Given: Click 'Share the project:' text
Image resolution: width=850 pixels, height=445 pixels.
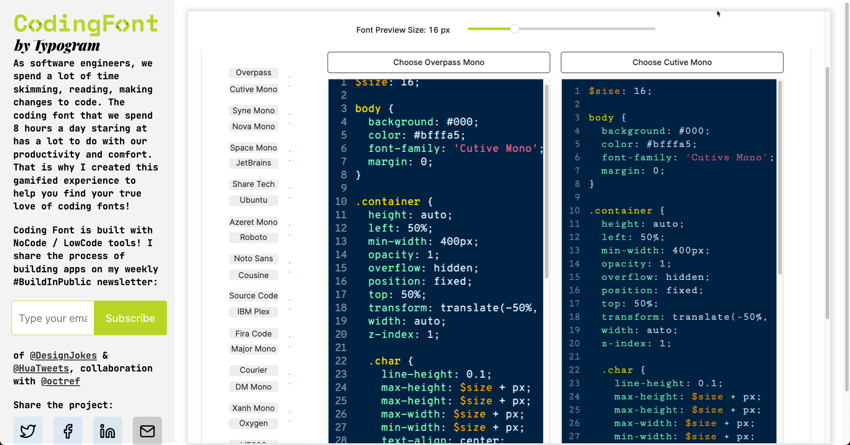Looking at the screenshot, I should tap(63, 405).
